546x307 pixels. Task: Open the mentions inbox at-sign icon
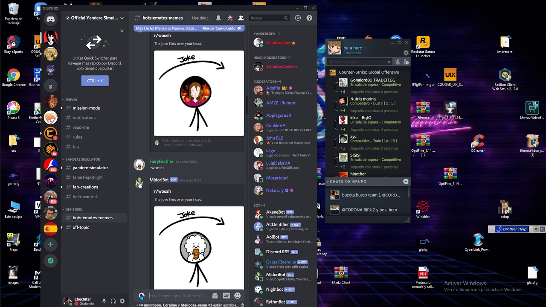(x=298, y=18)
